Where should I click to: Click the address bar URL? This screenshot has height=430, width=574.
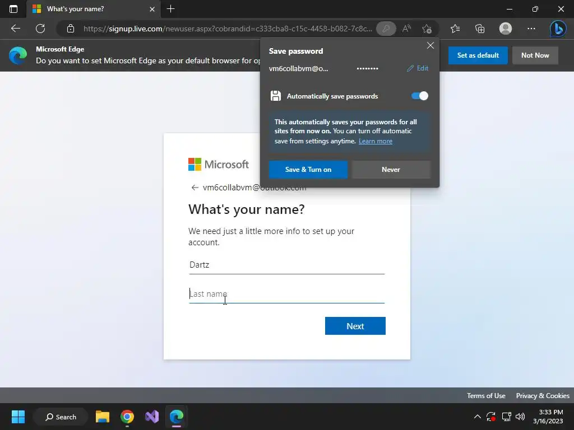point(228,29)
